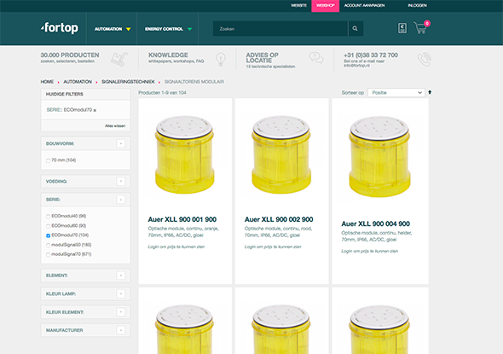Expand the Element filter section
This screenshot has width=503, height=354.
click(120, 276)
